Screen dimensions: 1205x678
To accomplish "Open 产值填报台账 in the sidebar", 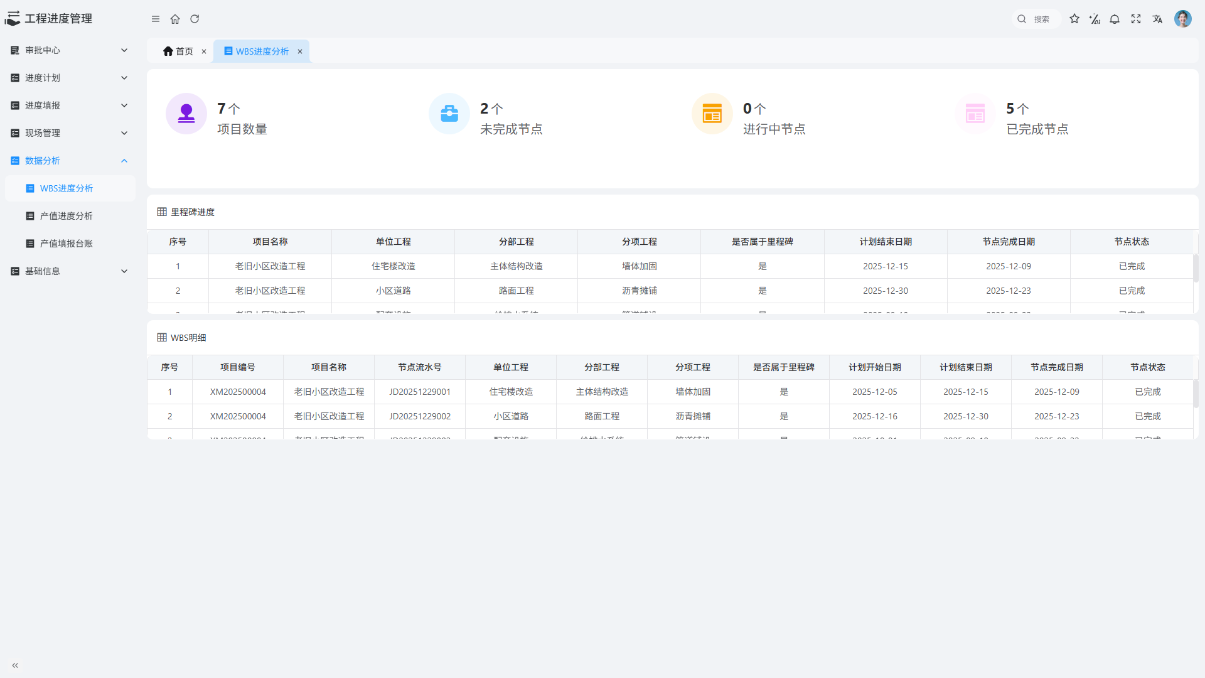I will (x=70, y=244).
